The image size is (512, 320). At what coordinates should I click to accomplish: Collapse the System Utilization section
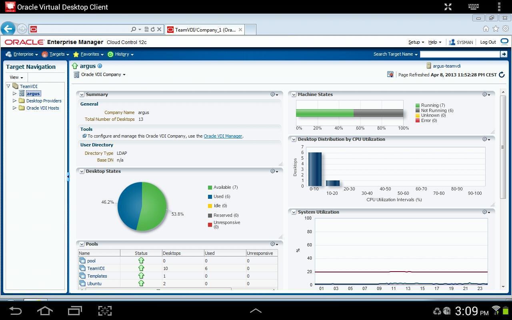[294, 212]
